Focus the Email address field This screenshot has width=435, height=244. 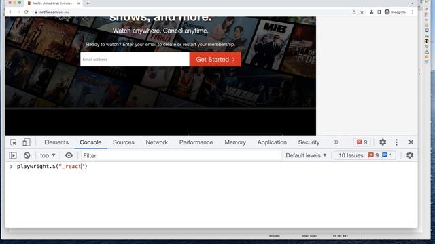(135, 59)
